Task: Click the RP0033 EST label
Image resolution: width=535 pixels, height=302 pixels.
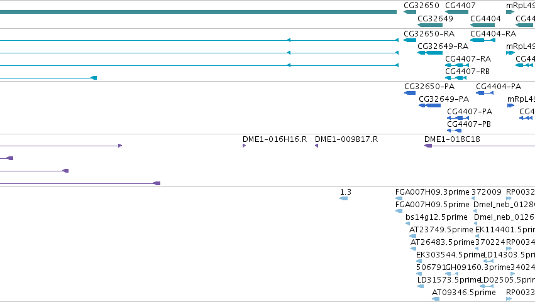Action: [521, 293]
